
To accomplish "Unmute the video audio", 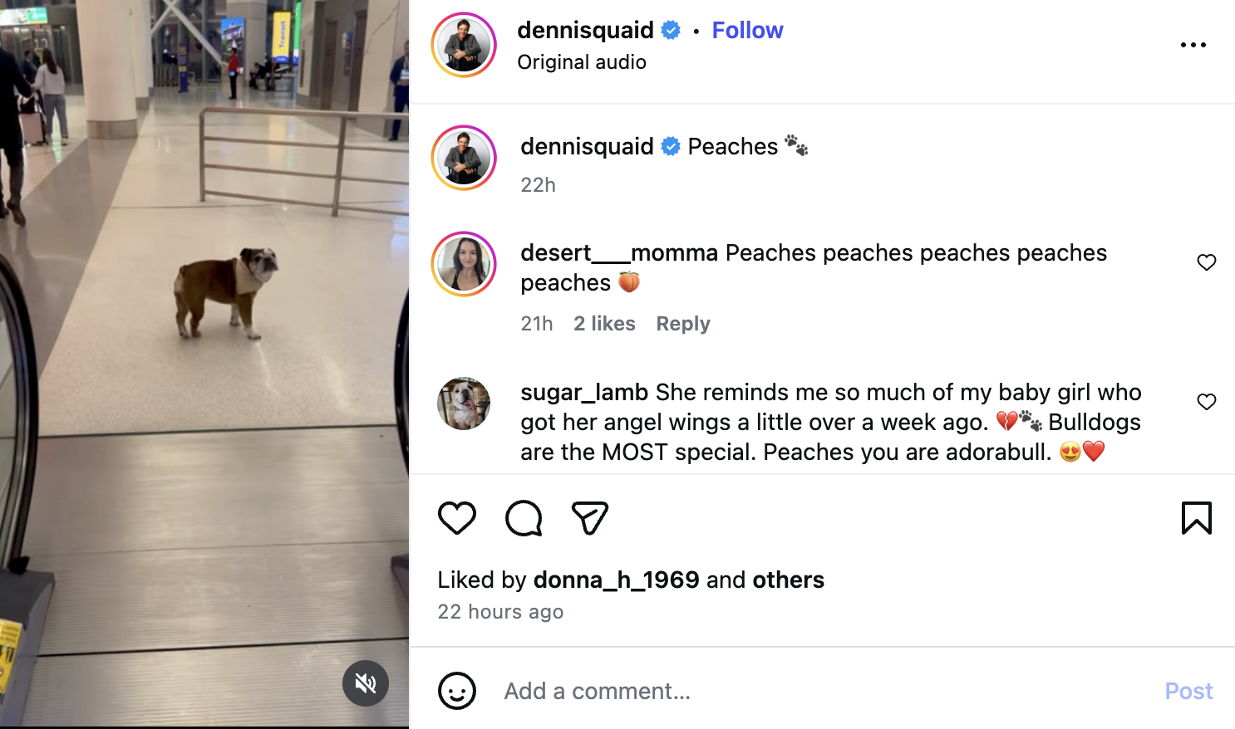I will coord(365,683).
